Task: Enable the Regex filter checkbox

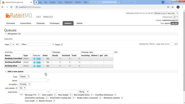Action: pos(53,44)
